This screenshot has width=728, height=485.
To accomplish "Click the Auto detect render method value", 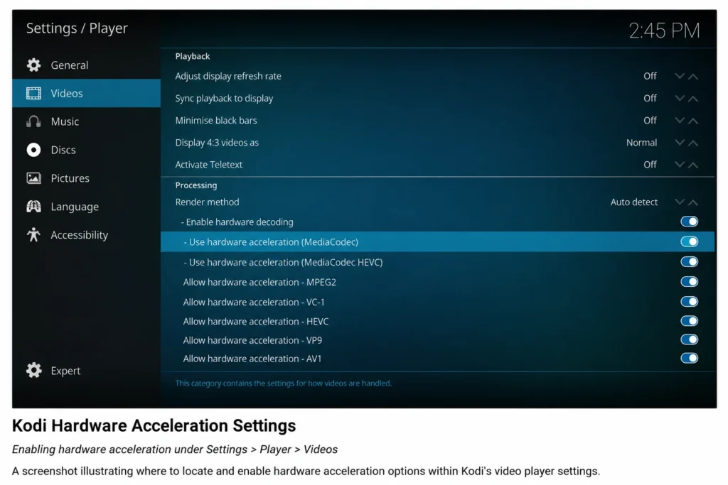I will point(633,202).
